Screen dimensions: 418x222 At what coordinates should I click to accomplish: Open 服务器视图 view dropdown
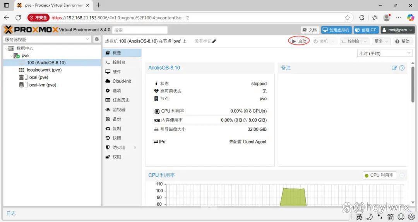88,39
